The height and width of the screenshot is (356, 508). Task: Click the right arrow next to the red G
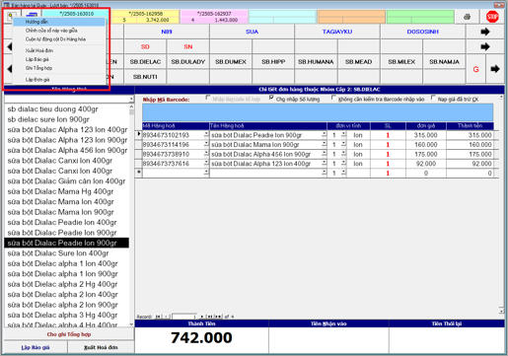tap(495, 69)
